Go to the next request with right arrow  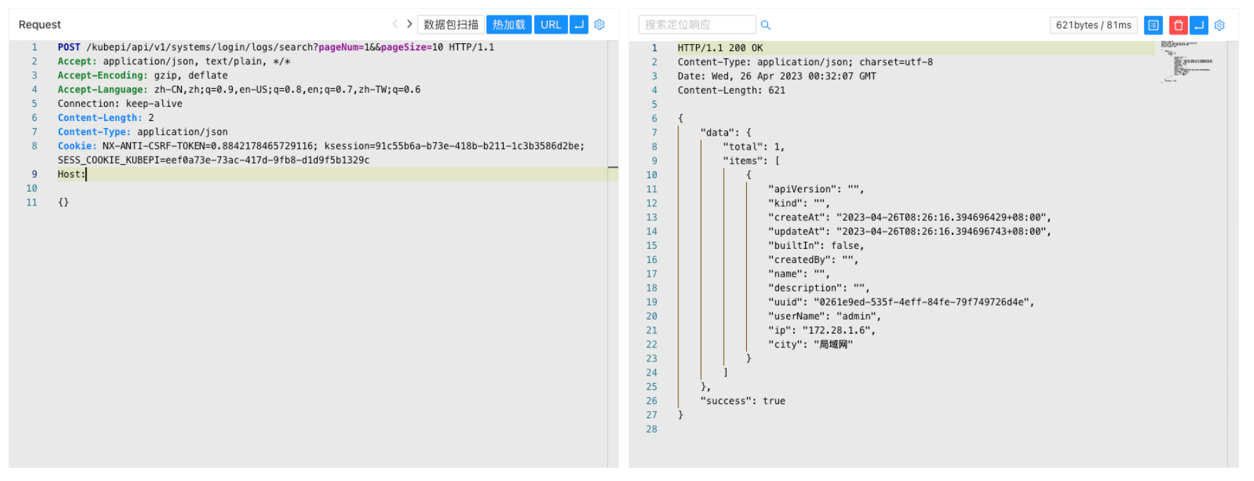tap(409, 24)
